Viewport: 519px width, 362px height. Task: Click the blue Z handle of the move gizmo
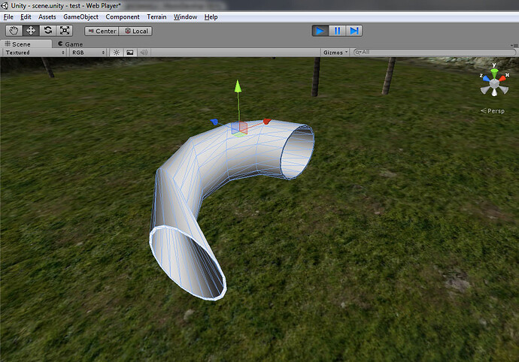pos(214,122)
